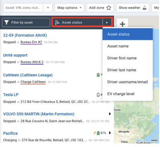The image size is (160, 147).
Task: Collapse the Asset status sort dropdown arrow
Action: click(107, 23)
